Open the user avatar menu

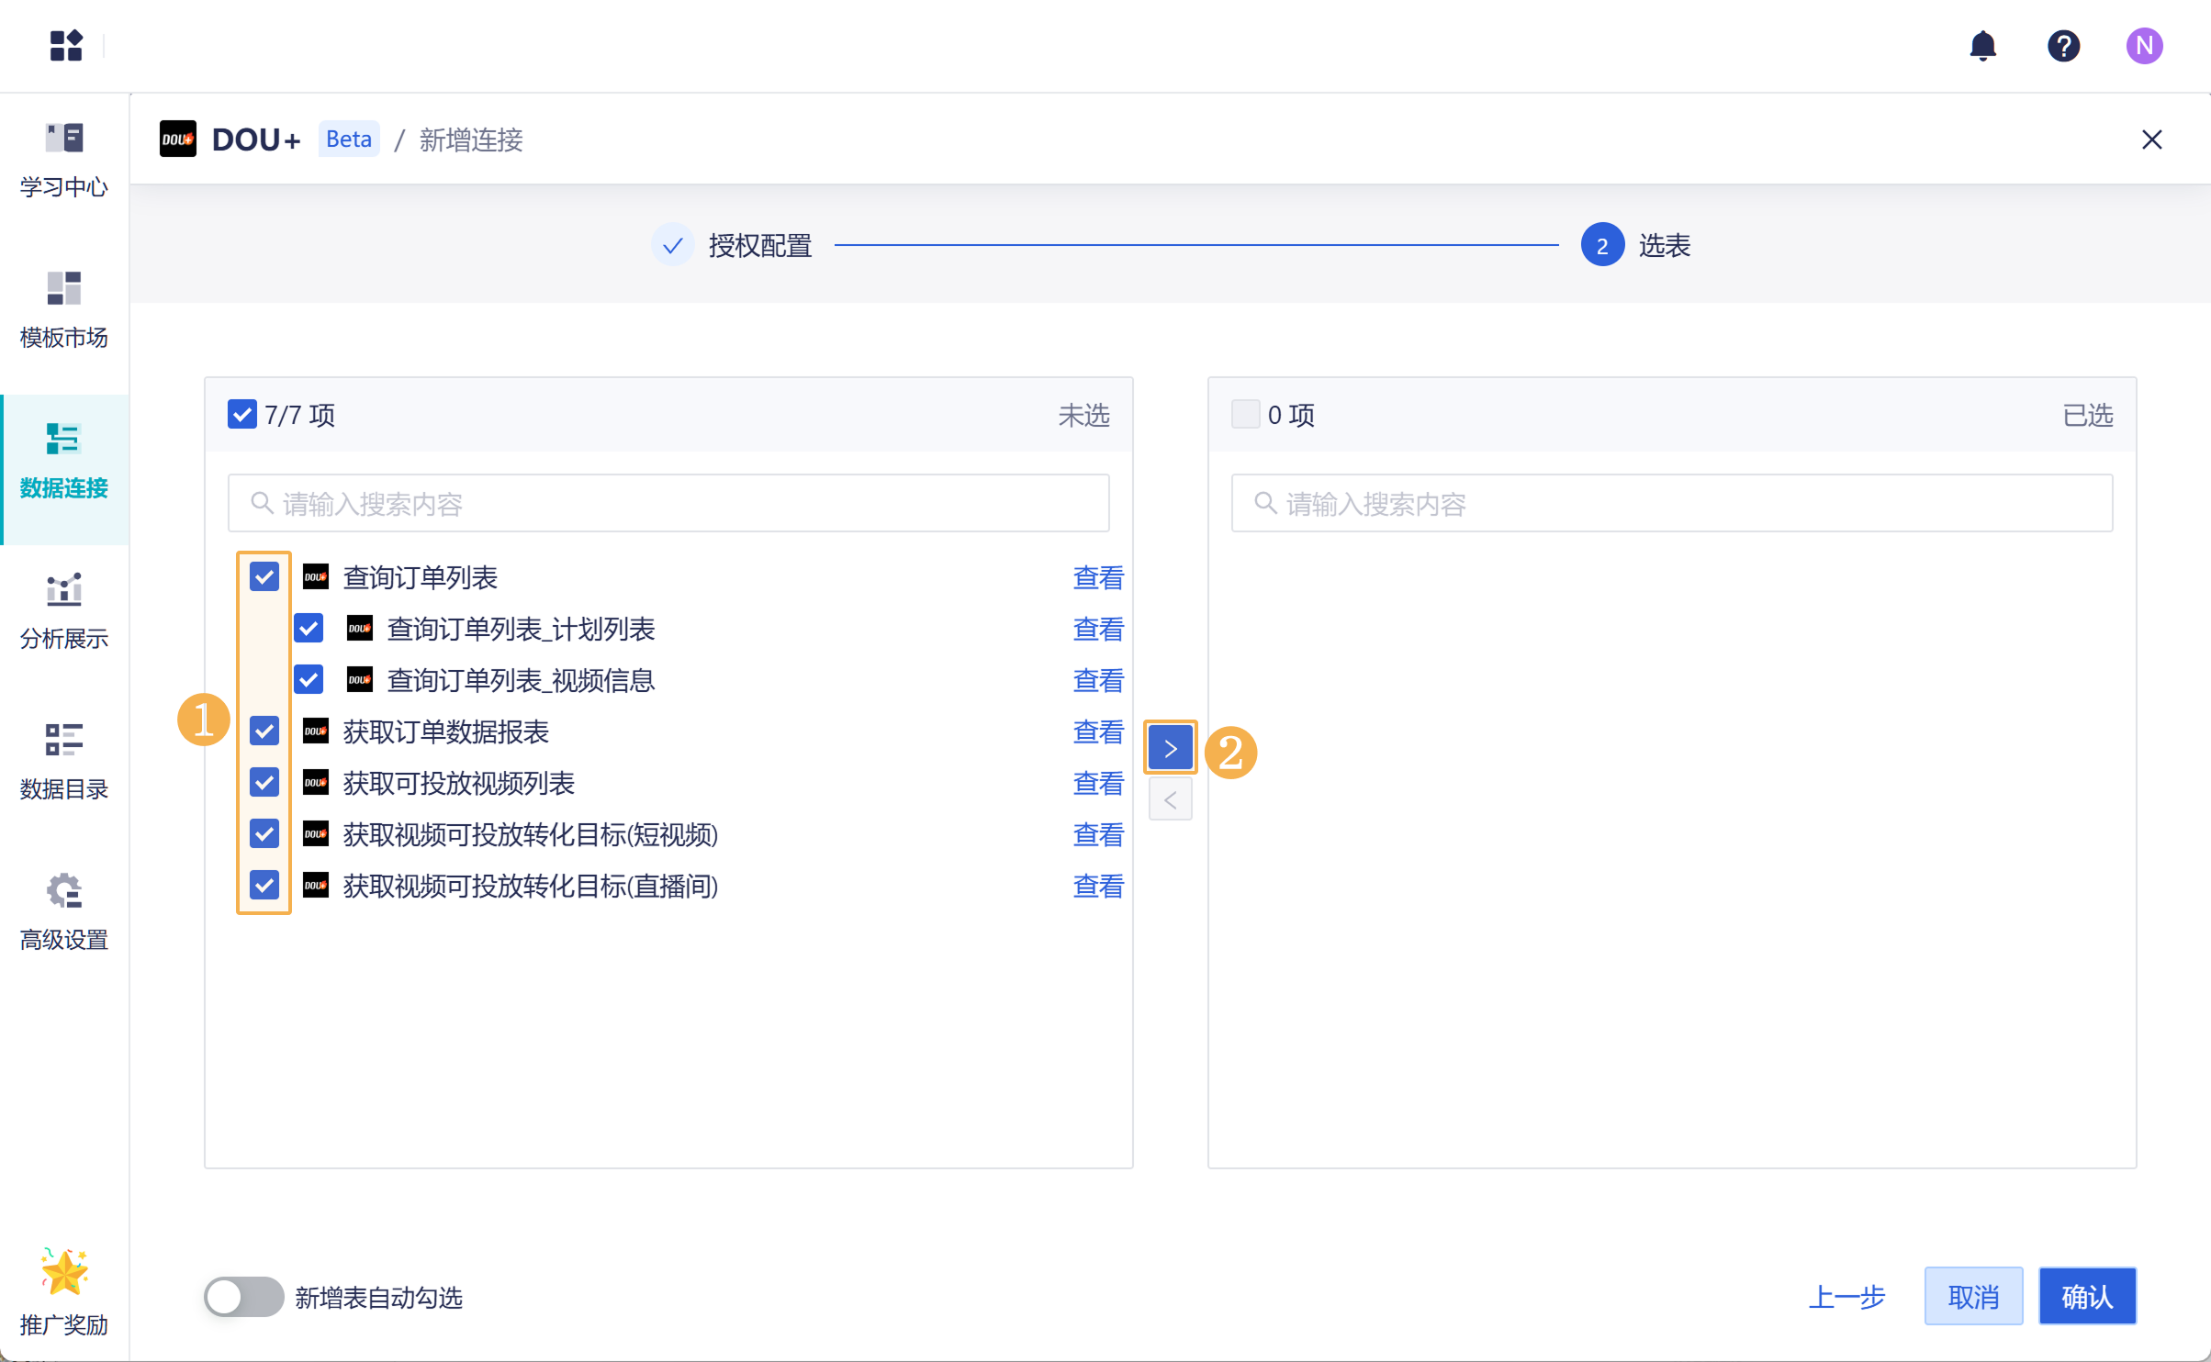tap(2144, 46)
